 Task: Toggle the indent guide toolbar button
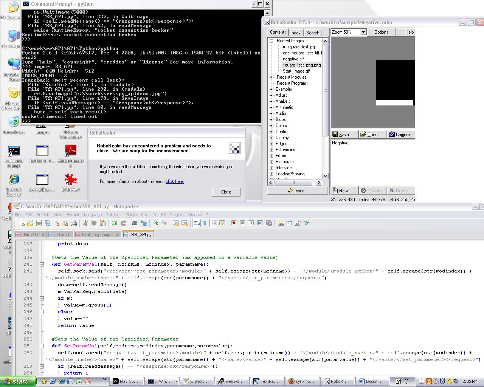pyautogui.click(x=214, y=223)
